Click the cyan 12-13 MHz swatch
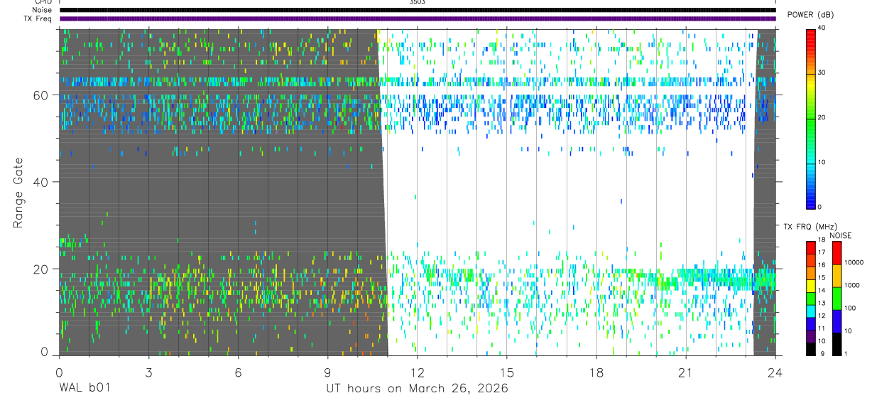The height and width of the screenshot is (403, 872). 811,311
